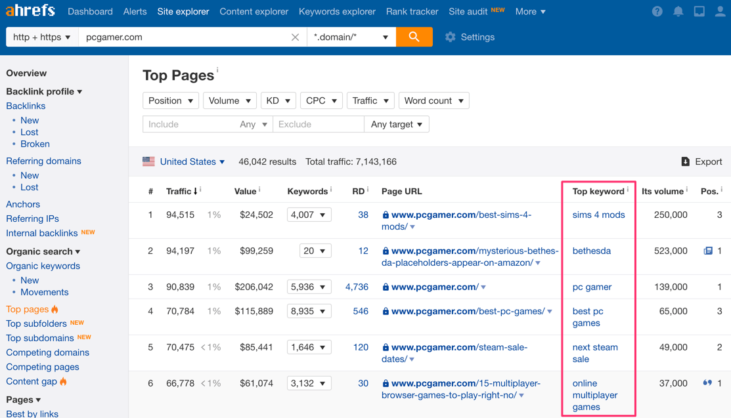Open the CPC filter dropdown

321,100
